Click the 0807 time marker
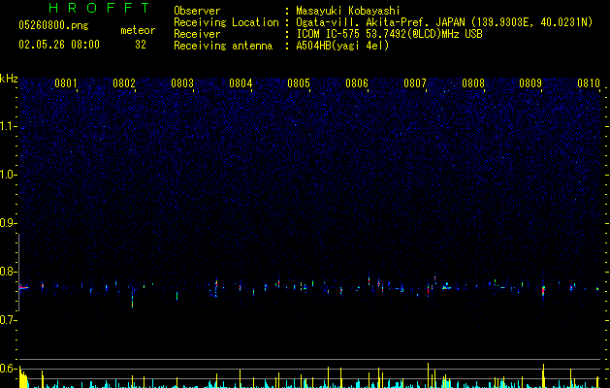 [x=415, y=83]
